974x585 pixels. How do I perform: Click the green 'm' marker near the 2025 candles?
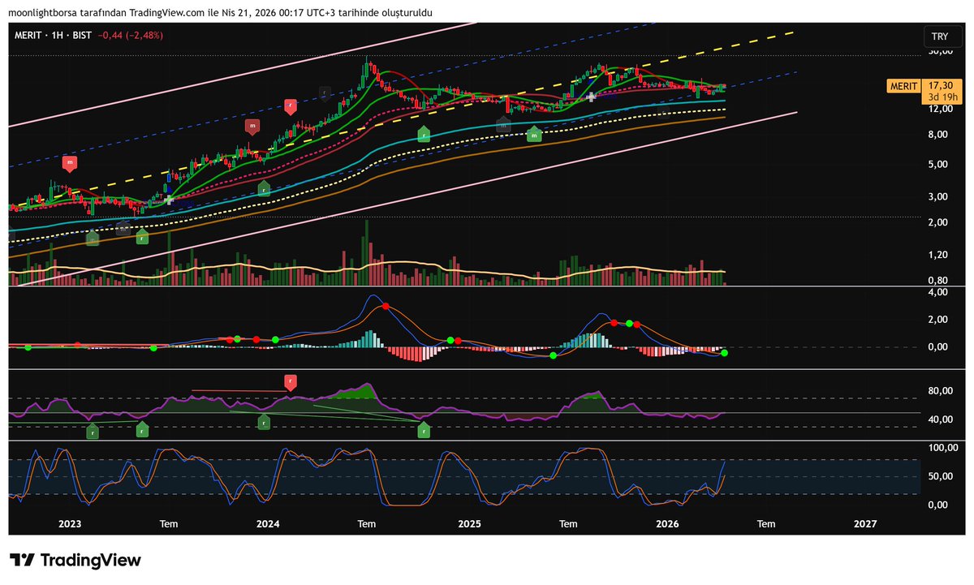point(534,135)
